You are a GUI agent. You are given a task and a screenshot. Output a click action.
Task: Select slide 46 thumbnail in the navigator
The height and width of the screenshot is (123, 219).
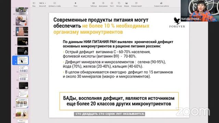pyautogui.click(x=22, y=11)
